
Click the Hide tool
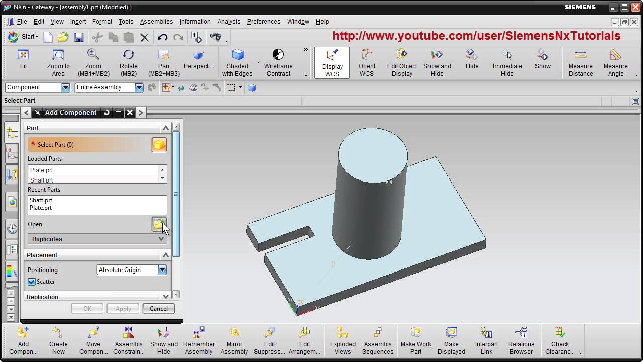tap(472, 55)
